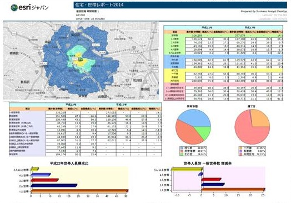Click the 民営借家 red legend swatch
The width and height of the screenshot is (291, 203).
coord(182,151)
